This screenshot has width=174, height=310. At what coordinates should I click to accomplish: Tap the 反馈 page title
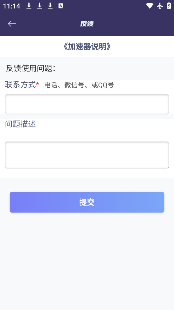point(87,24)
